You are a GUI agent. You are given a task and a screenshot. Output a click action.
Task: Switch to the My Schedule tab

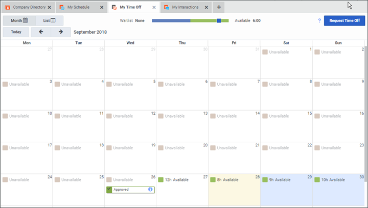(x=77, y=8)
